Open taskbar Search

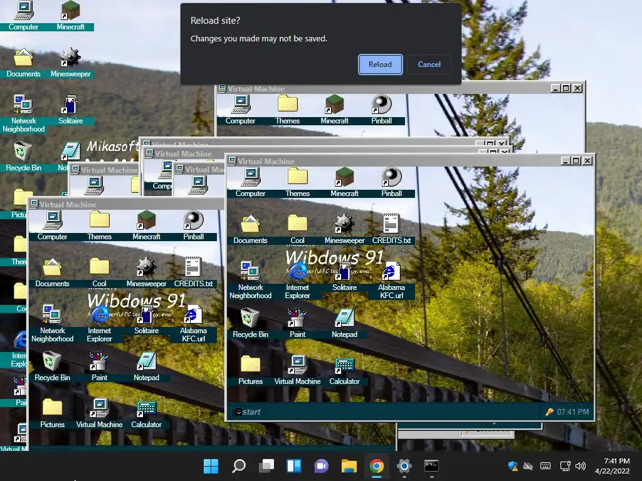(x=239, y=466)
